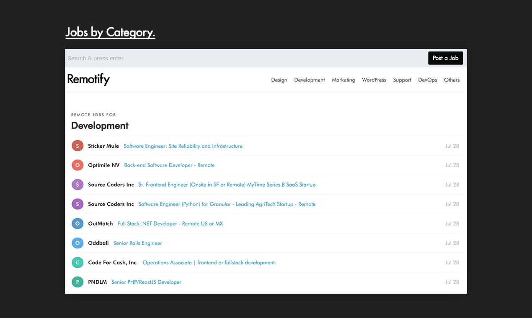The image size is (532, 318).
Task: Click the Sticker Mule company avatar icon
Action: (77, 146)
